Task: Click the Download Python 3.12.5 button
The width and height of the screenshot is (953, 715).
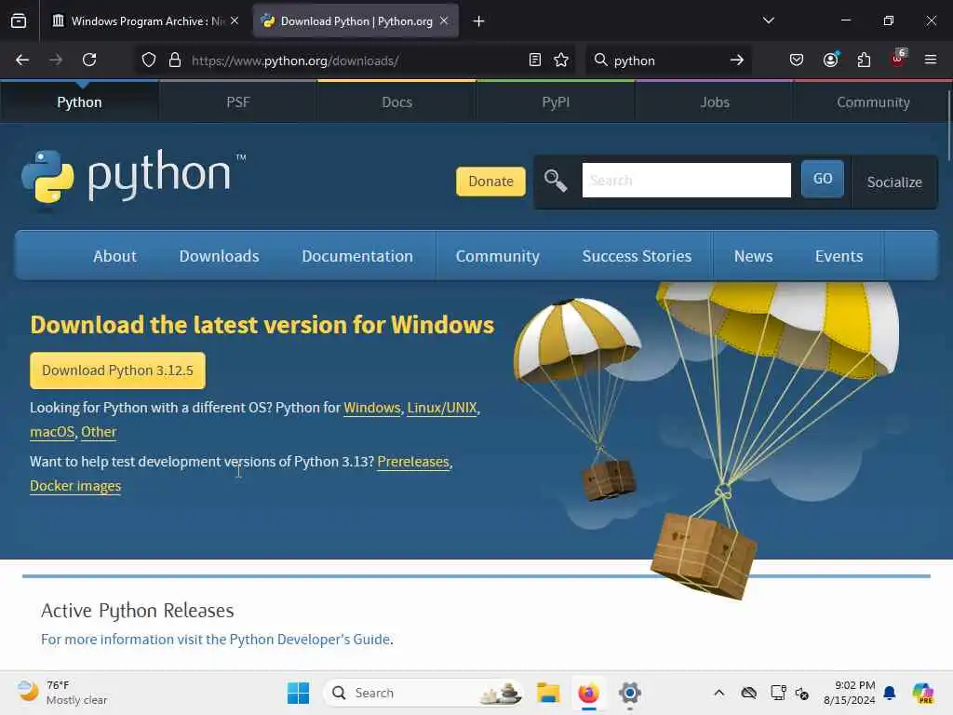Action: (x=117, y=371)
